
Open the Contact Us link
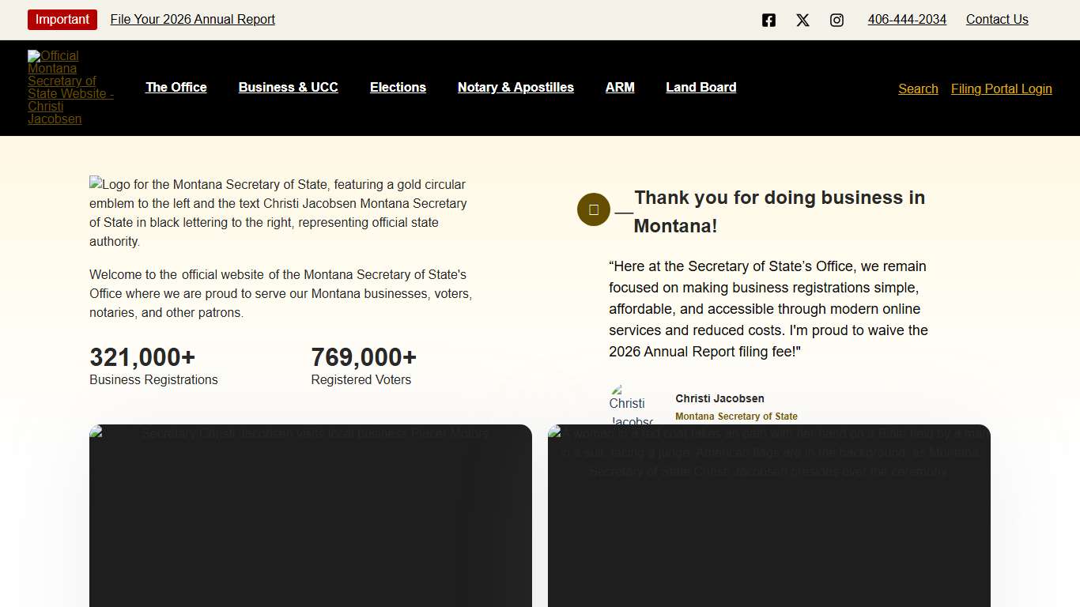pos(997,20)
